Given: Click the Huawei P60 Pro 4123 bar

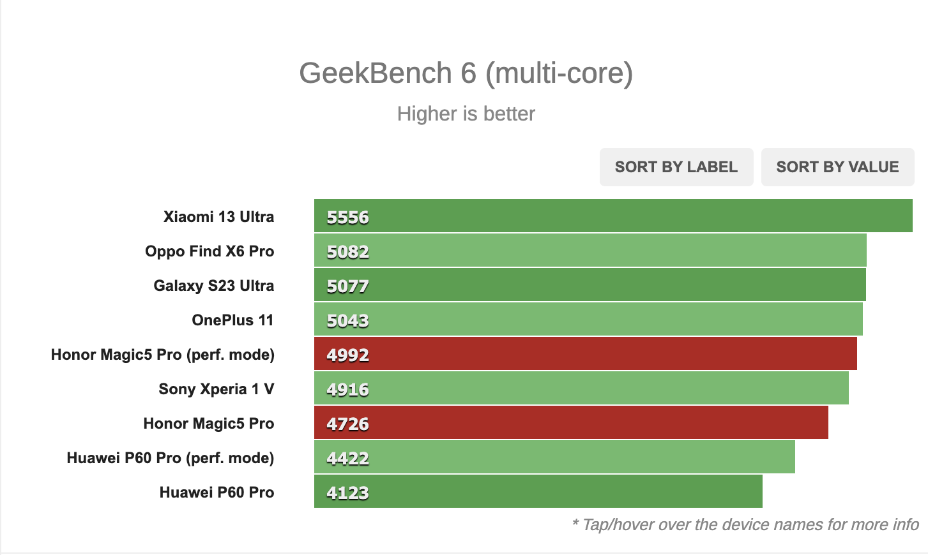Looking at the screenshot, I should coord(538,491).
